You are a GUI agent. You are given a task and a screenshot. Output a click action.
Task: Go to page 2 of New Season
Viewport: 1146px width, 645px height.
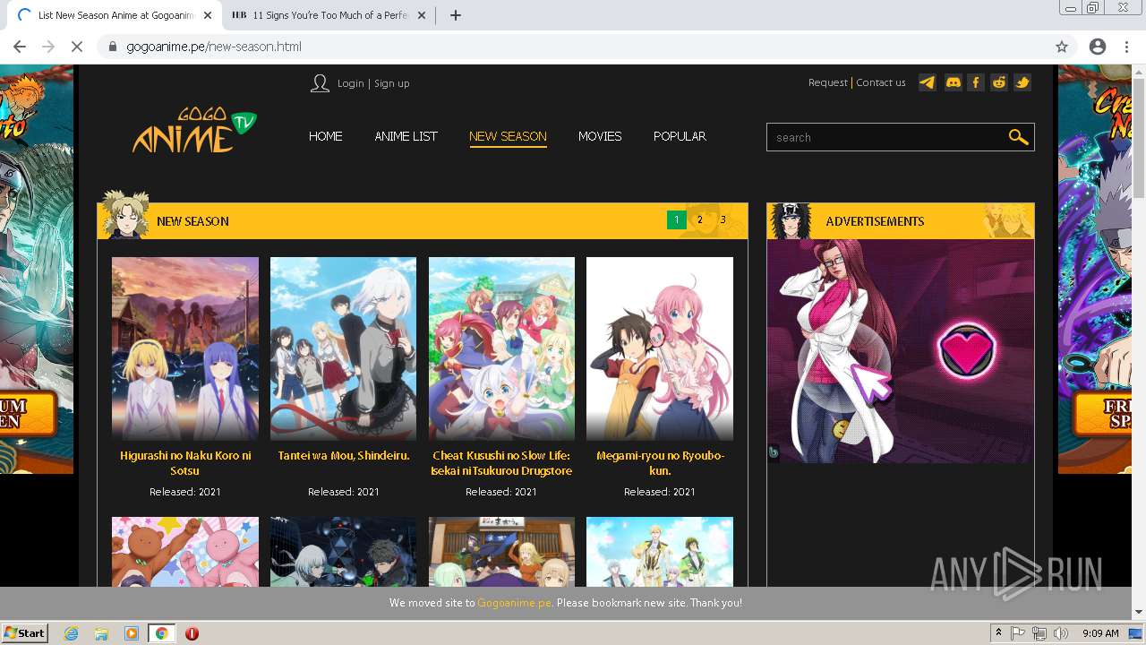pos(700,220)
